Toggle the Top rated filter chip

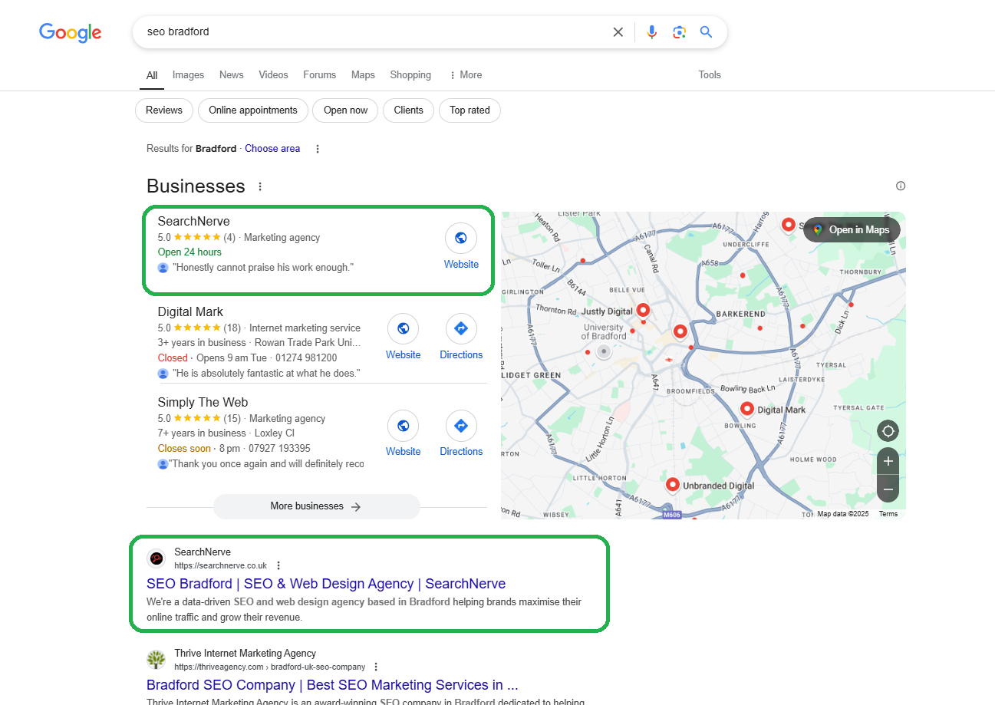coord(469,110)
